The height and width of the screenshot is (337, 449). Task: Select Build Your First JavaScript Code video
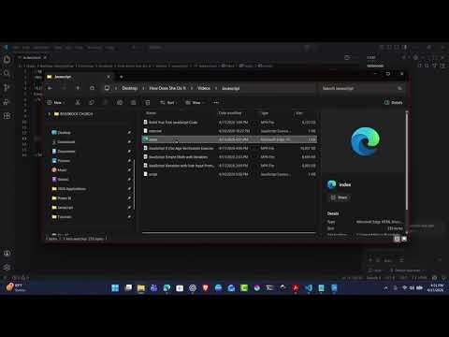pos(229,123)
